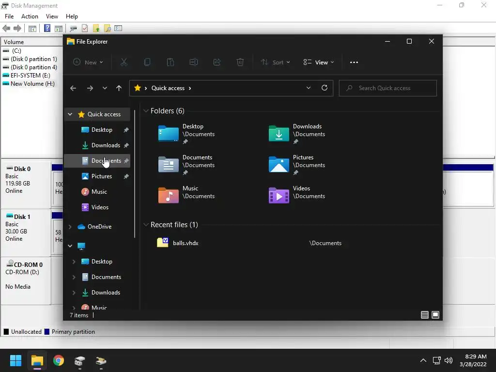The height and width of the screenshot is (372, 496).
Task: Open the New dropdown in File Explorer
Action: click(88, 62)
